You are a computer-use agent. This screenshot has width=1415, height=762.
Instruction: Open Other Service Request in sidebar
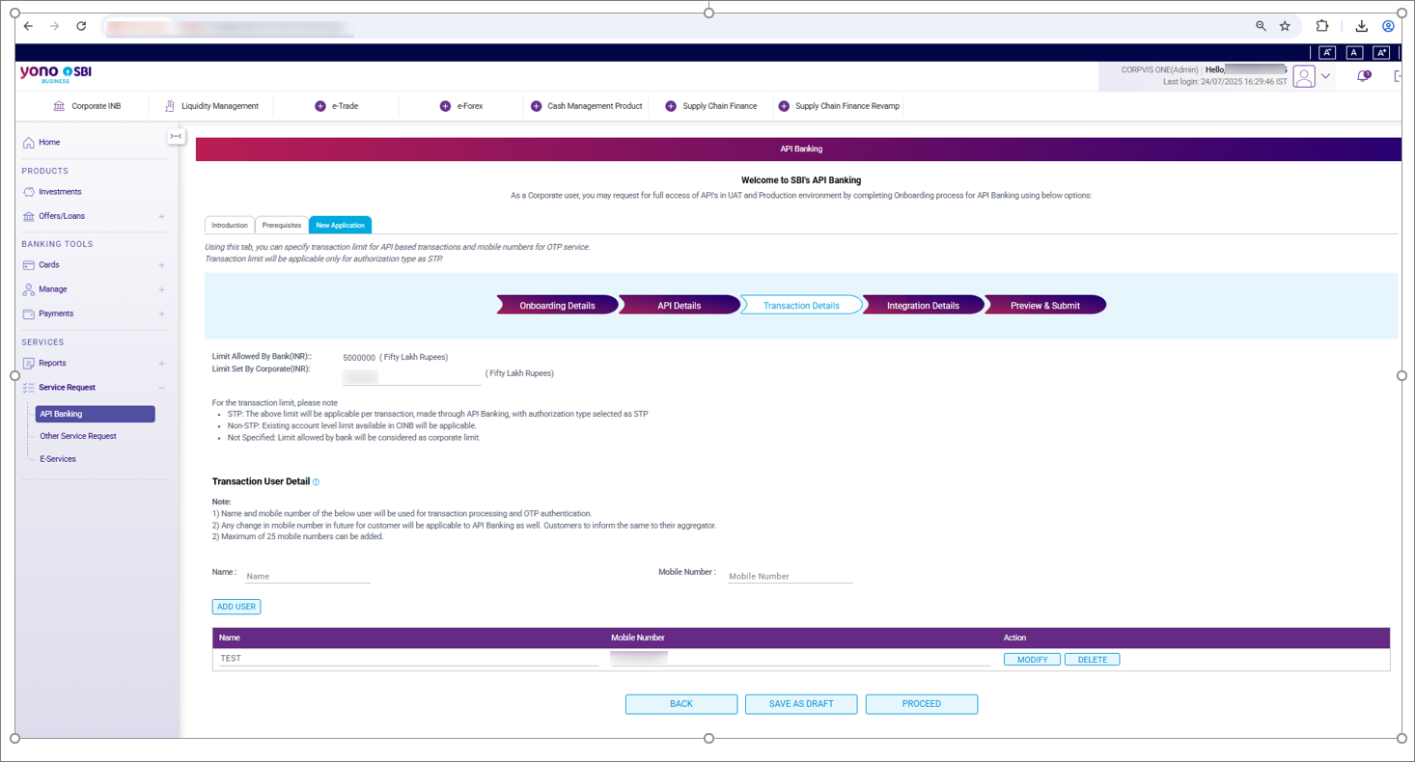(78, 436)
